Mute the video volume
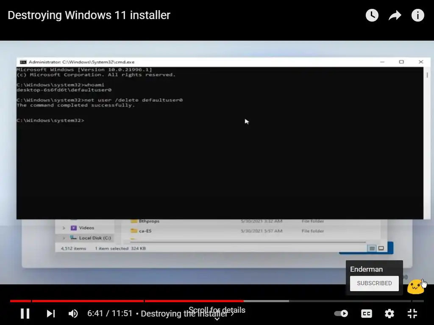This screenshot has width=434, height=325. 73,314
